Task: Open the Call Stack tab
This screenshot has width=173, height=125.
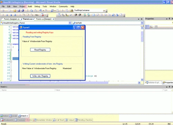Action: (59, 120)
